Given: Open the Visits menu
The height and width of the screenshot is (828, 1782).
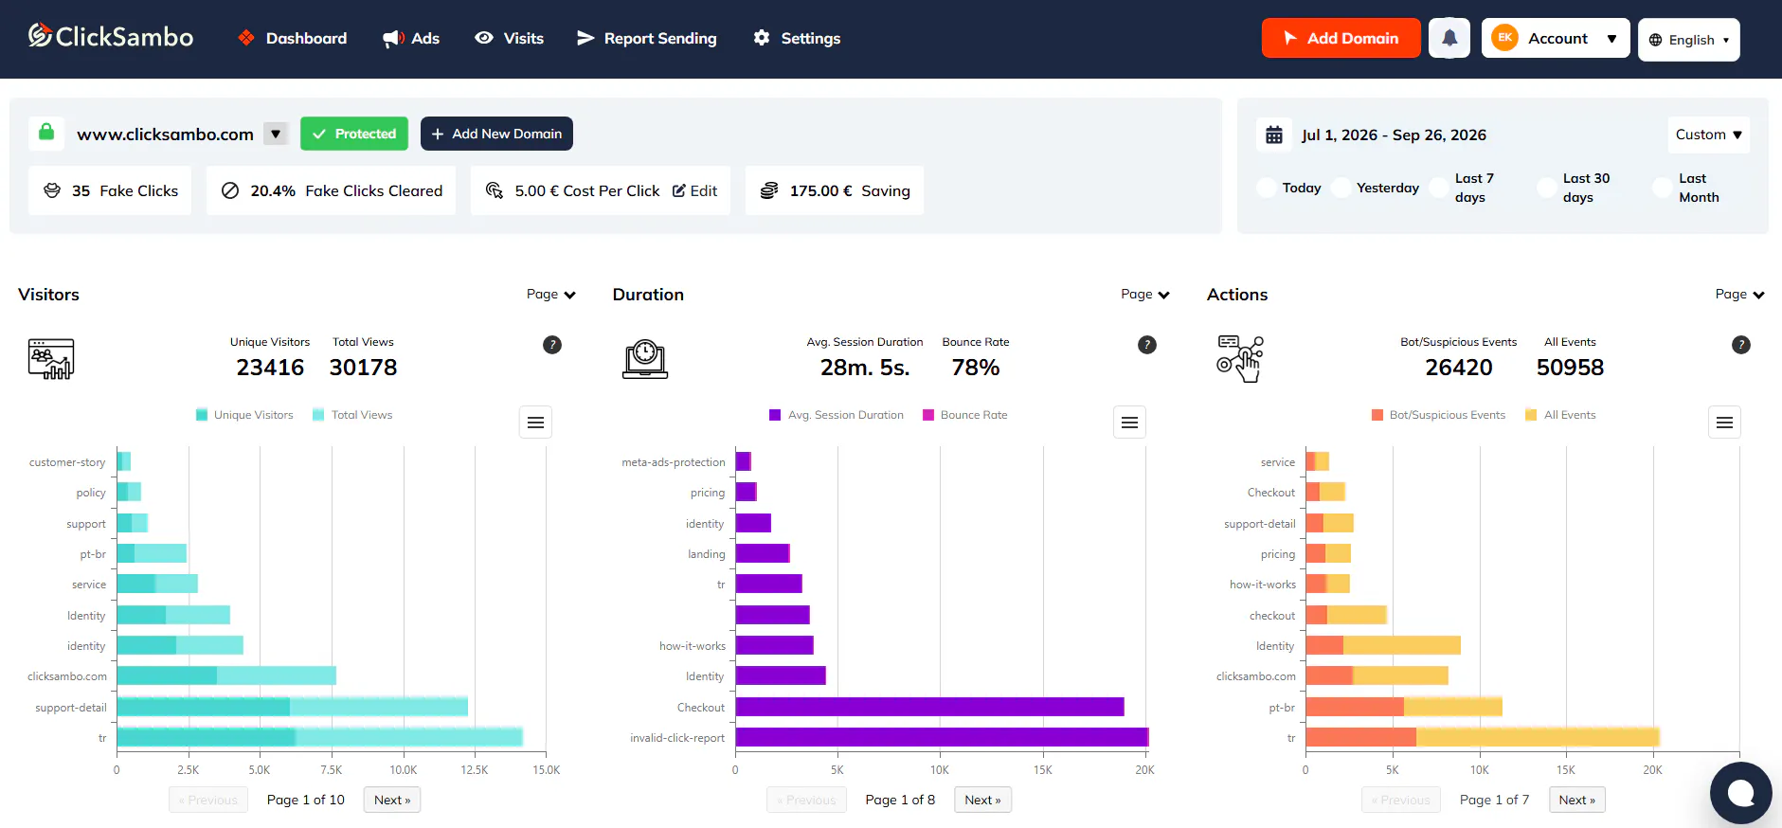Looking at the screenshot, I should click(510, 38).
